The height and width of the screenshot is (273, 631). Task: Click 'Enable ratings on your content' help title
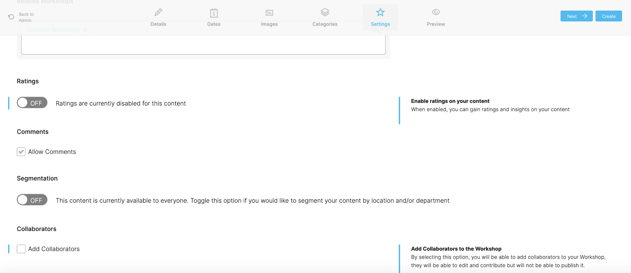click(x=450, y=101)
